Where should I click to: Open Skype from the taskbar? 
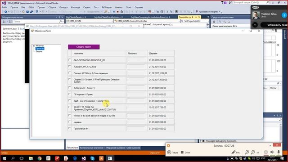pos(92,158)
